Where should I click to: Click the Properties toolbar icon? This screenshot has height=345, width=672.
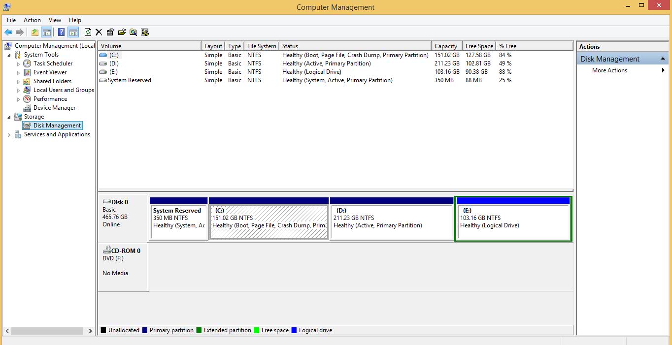pos(110,32)
